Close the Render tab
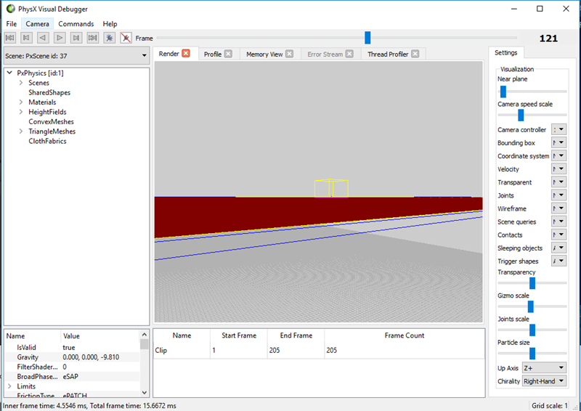This screenshot has width=581, height=411. tap(186, 54)
